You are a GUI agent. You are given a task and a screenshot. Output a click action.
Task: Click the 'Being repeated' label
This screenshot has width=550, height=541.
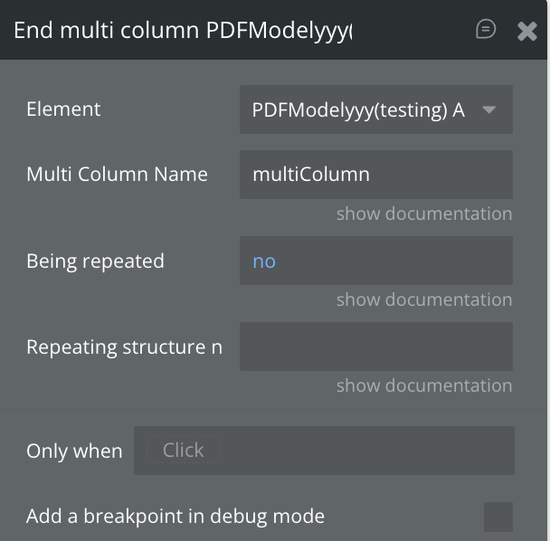point(95,261)
